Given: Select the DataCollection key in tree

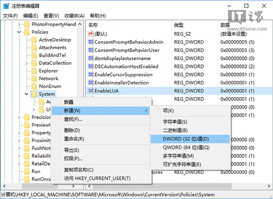Looking at the screenshot, I should 55,63.
